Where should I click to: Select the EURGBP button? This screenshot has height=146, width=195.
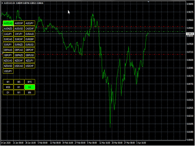[30, 39]
